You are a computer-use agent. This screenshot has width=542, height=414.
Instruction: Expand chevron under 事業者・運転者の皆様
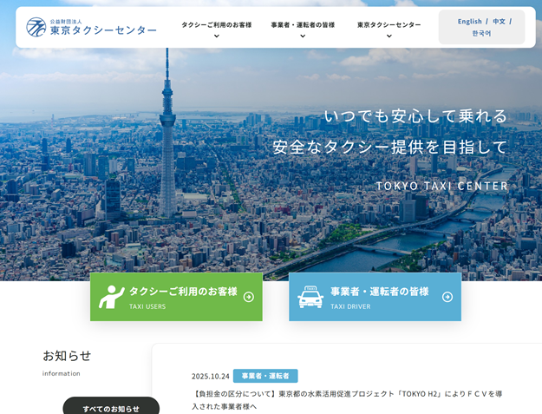tap(303, 36)
